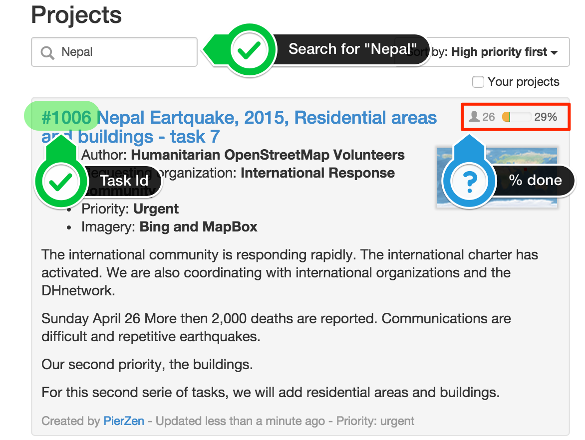Click the Search for "Nepal" callout label

(x=352, y=49)
